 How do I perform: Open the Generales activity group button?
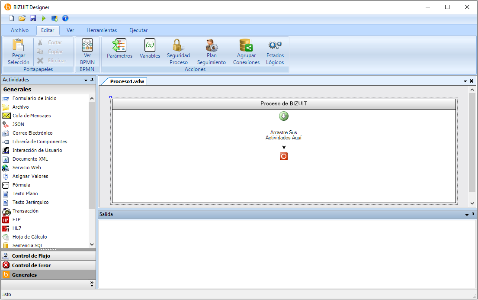pos(48,274)
